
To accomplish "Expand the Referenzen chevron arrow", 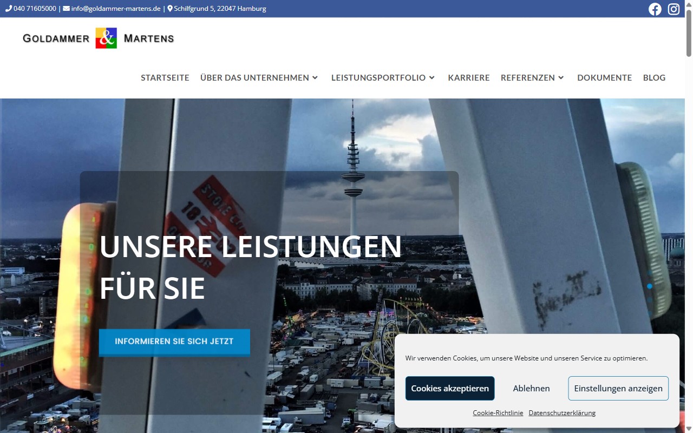I will [x=561, y=77].
